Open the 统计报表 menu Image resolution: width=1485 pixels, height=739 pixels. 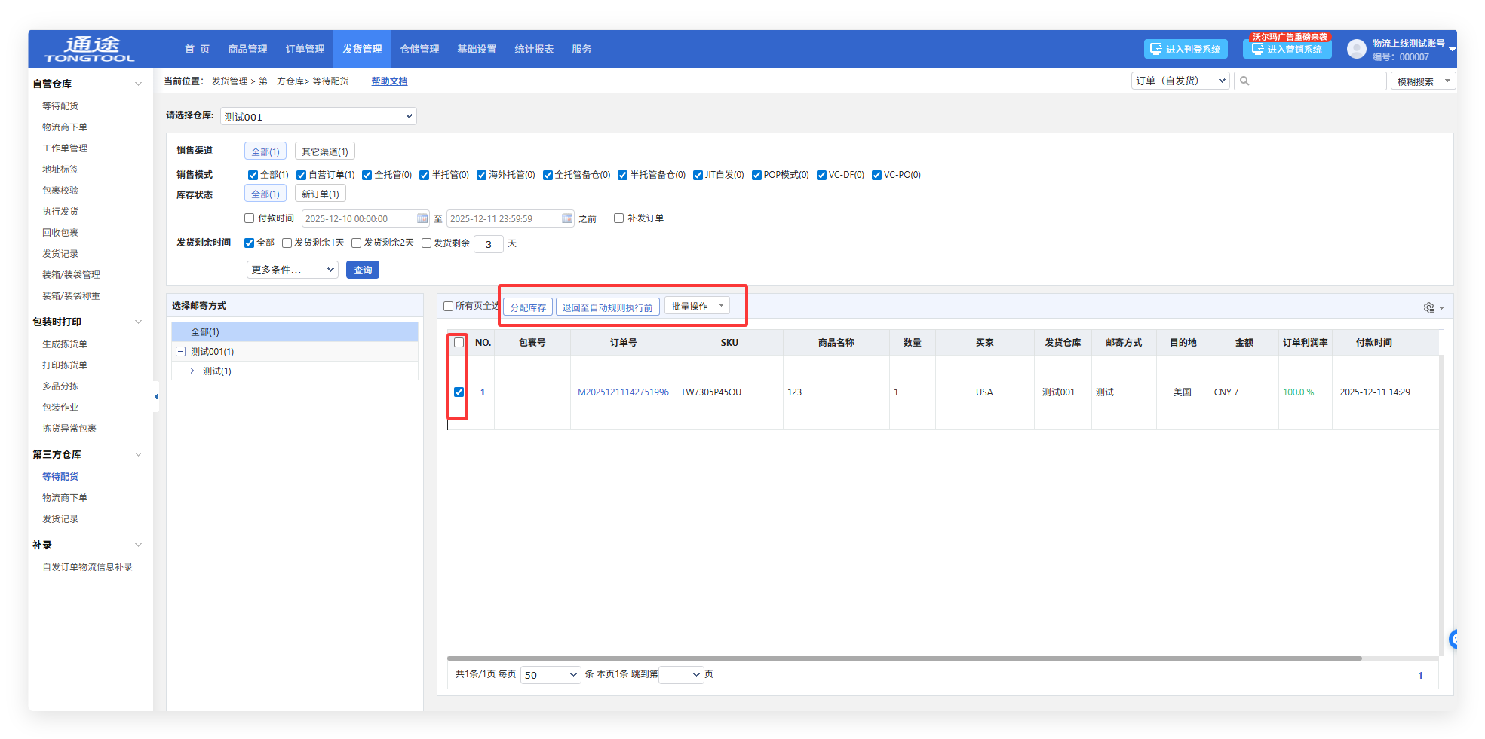[x=534, y=49]
